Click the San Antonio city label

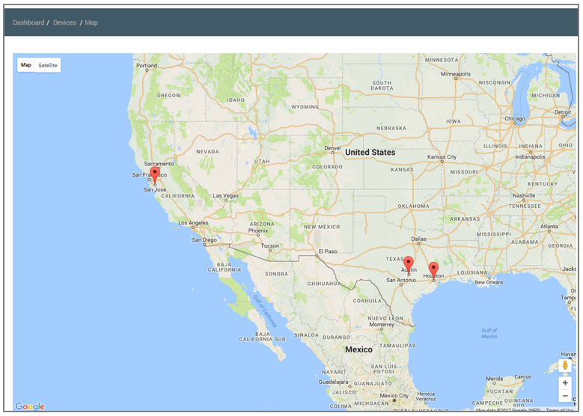(401, 280)
